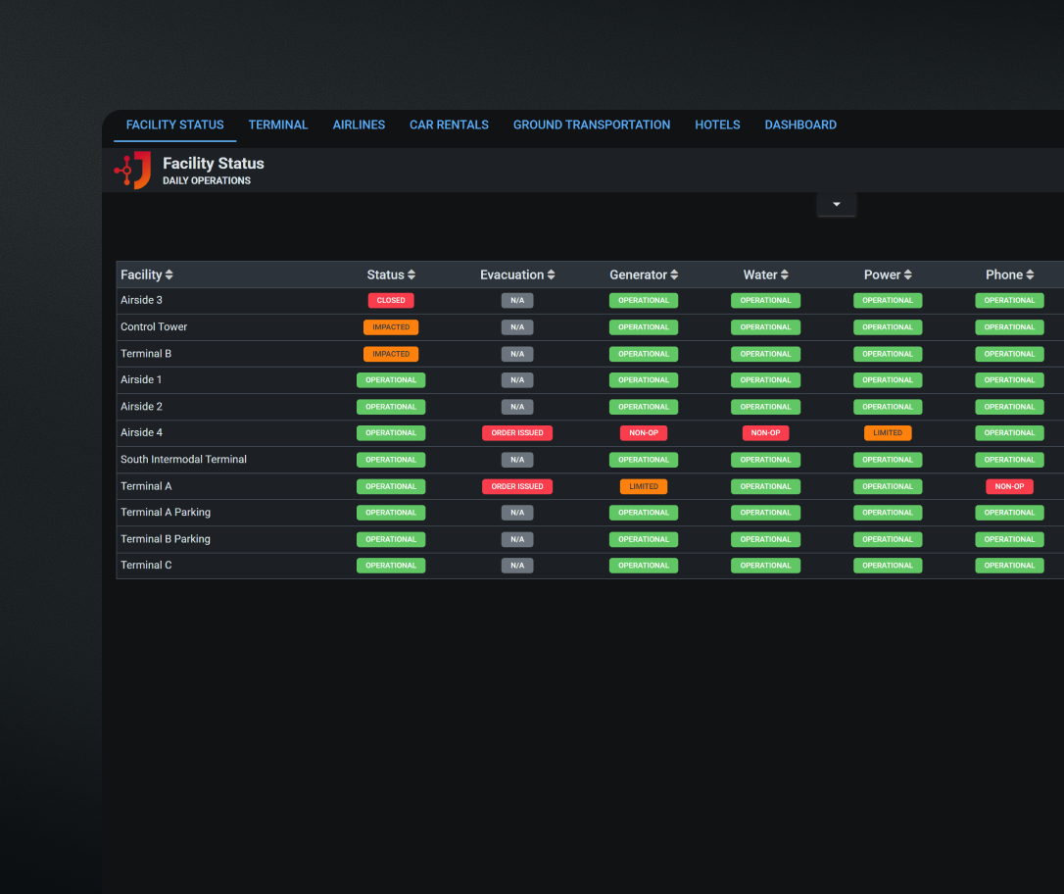
Task: Click Control Tower's IMPACTED status badge
Action: (391, 327)
